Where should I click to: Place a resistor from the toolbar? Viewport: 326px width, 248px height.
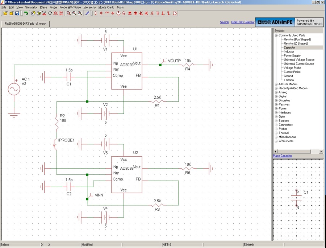click(96, 13)
